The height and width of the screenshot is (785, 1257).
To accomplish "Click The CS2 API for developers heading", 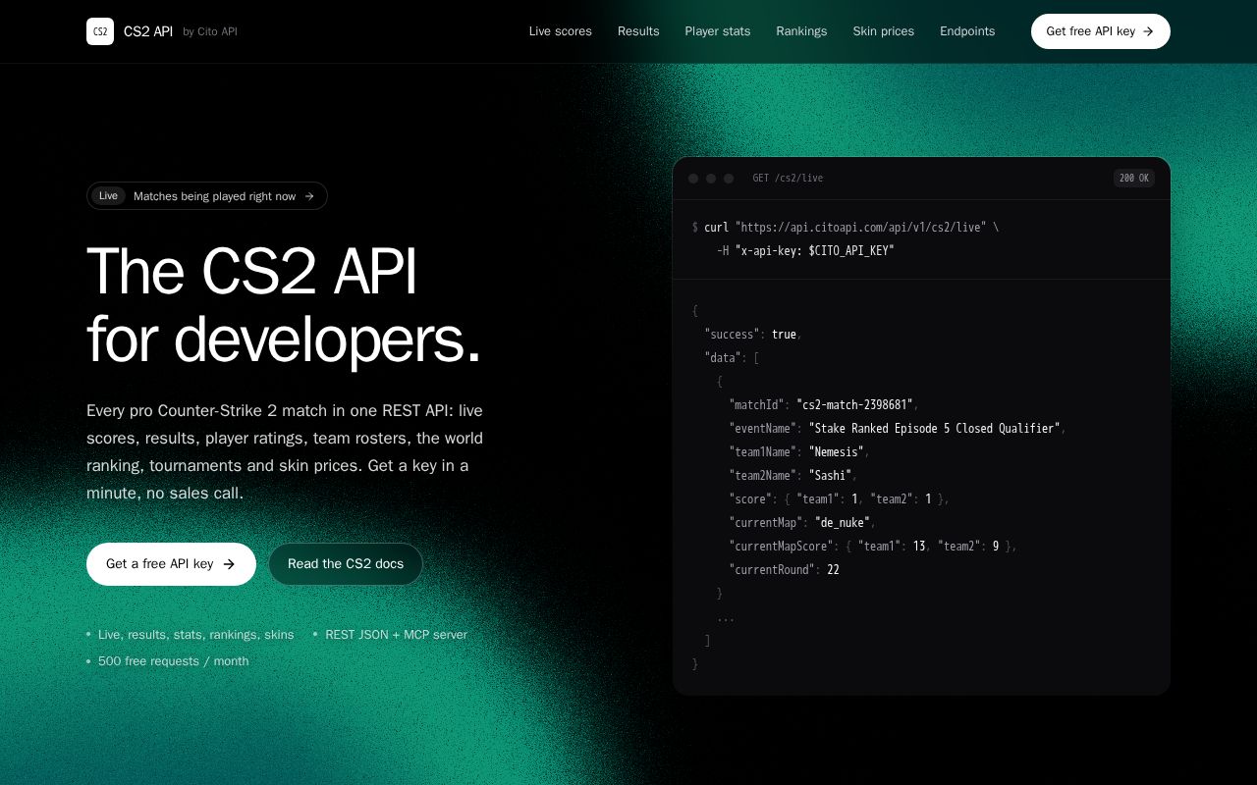I will (284, 305).
